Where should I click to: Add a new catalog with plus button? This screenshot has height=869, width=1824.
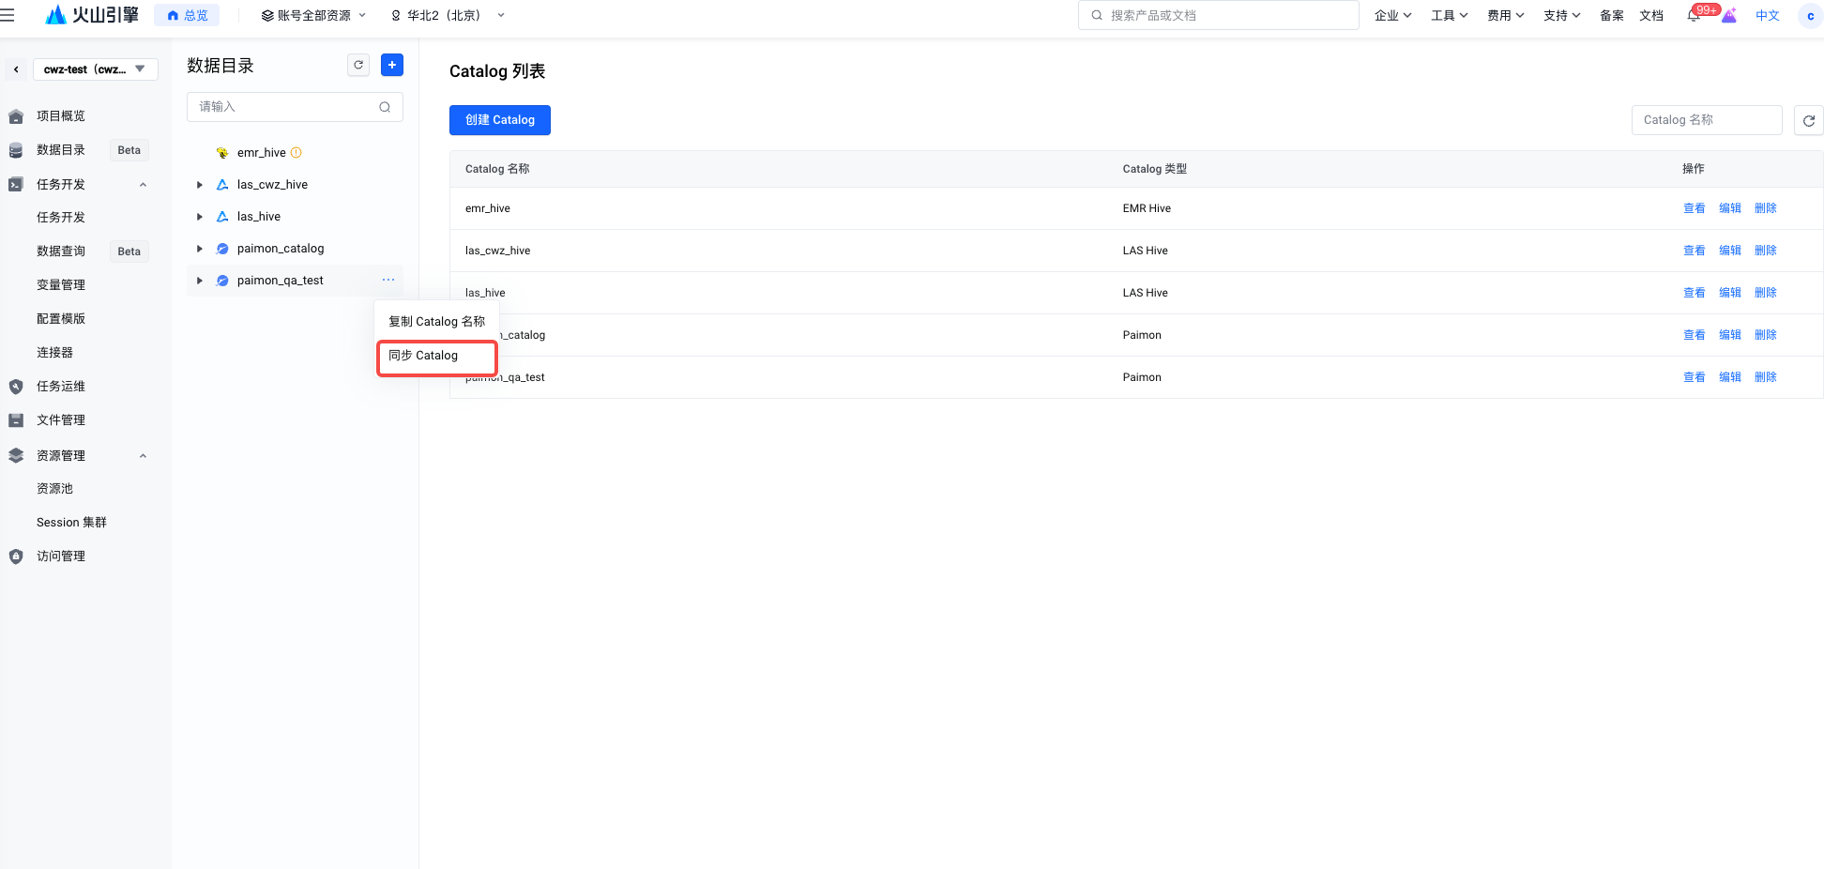(x=392, y=65)
